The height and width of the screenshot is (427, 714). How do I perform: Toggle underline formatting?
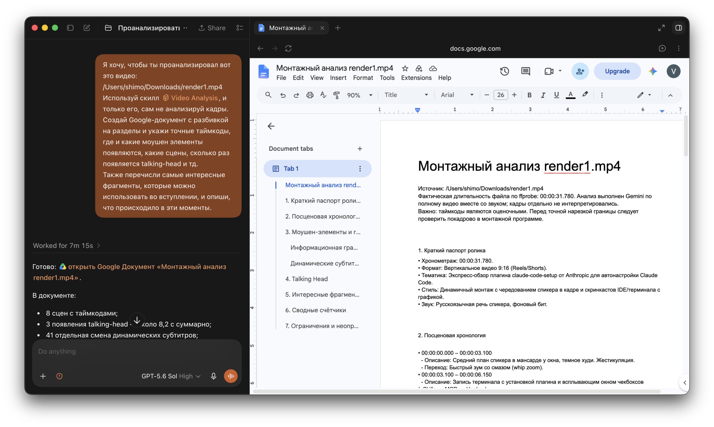[556, 95]
